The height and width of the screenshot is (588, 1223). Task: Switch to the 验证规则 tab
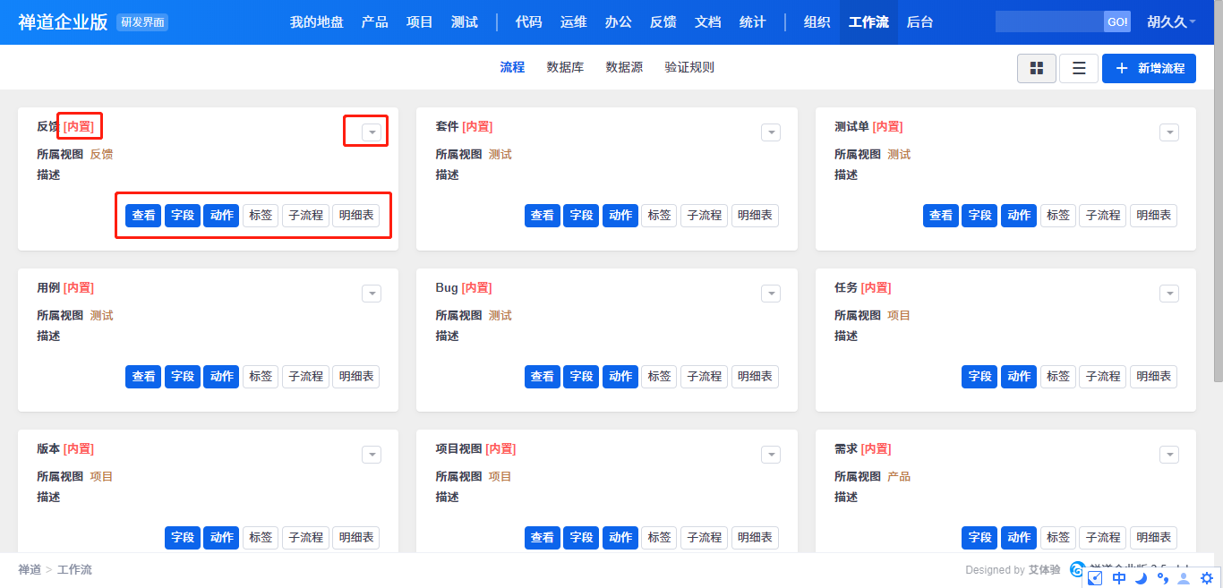coord(689,67)
